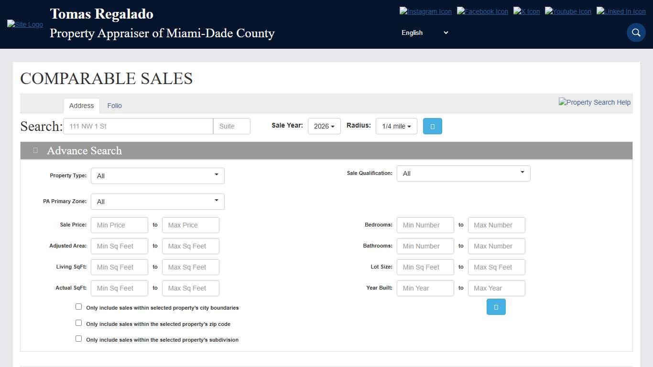Open the Instagram social media icon
Screen dimensions: 653x367
point(425,11)
